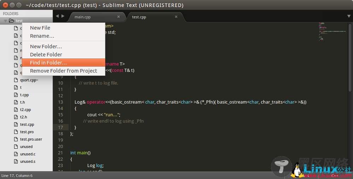Select Rename… in the context menu
The width and height of the screenshot is (353, 179).
click(x=64, y=36)
